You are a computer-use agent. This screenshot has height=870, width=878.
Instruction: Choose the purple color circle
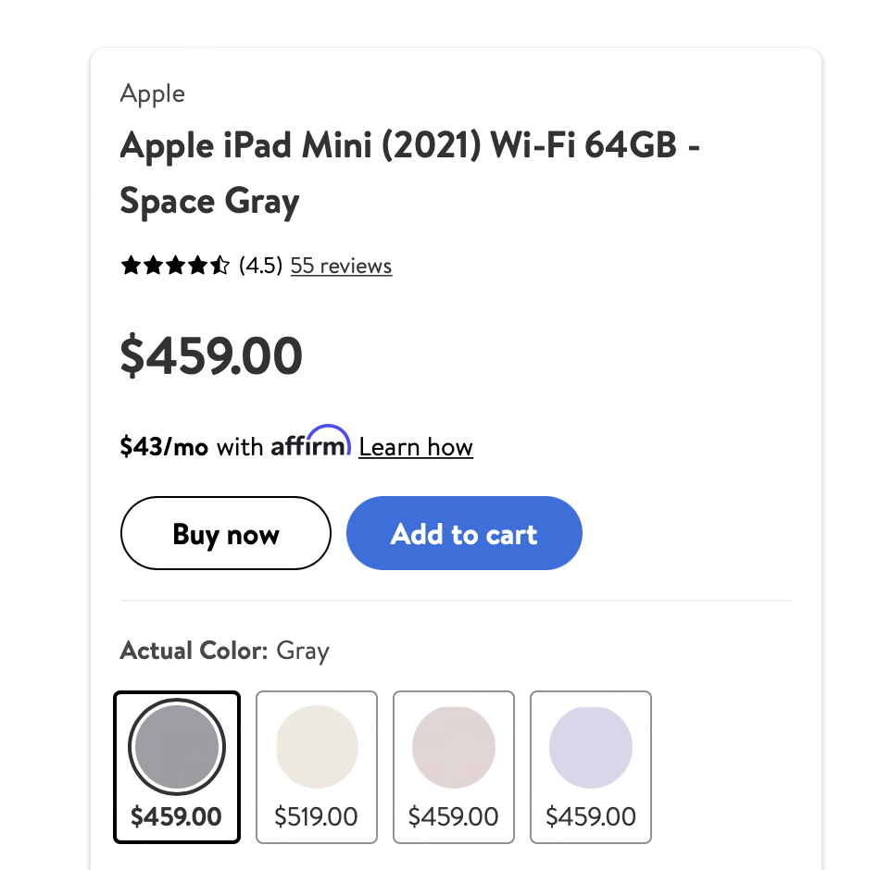591,746
